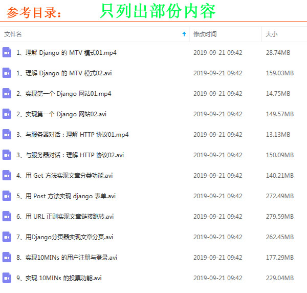The image size is (307, 293).
Task: Click video icon for 实现第一个 Django 网站01.mp4
Action: point(7,93)
